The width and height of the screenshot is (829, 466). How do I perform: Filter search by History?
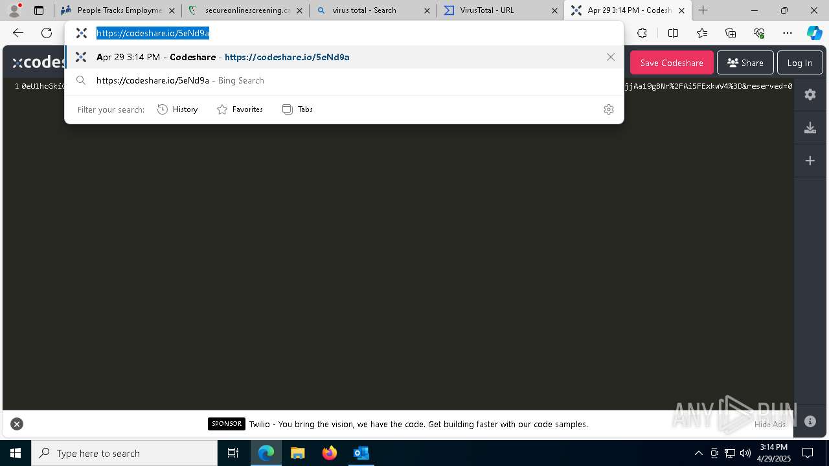[177, 109]
